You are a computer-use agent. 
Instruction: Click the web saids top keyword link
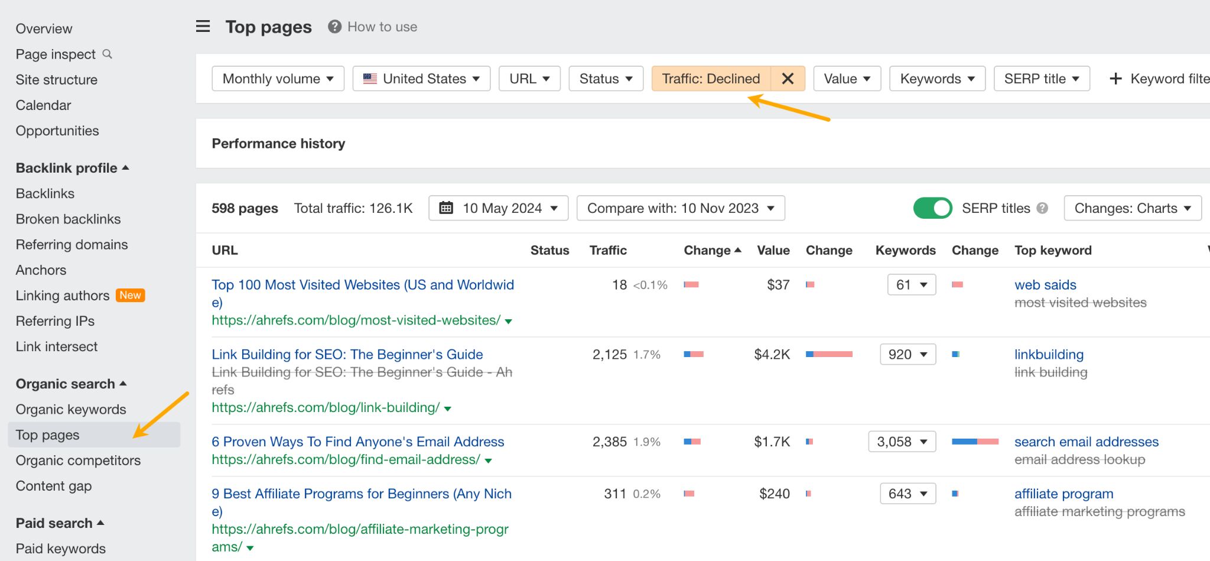pyautogui.click(x=1045, y=284)
